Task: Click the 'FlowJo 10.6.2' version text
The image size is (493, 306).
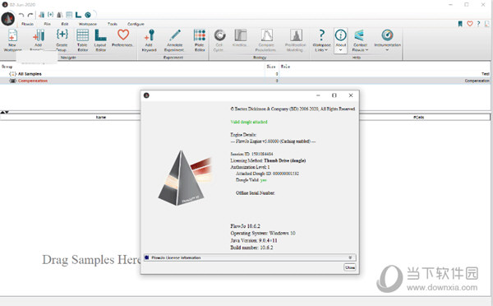Action: [x=245, y=226]
